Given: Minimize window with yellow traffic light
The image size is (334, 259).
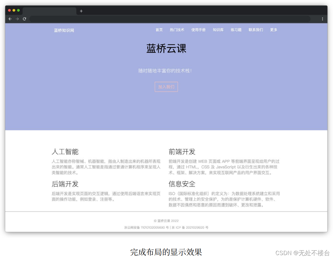Looking at the screenshot, I should click(x=14, y=10).
